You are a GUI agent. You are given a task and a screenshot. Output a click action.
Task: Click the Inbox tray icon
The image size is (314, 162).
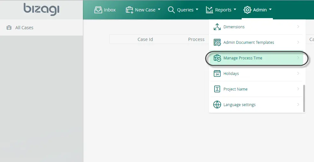point(98,10)
